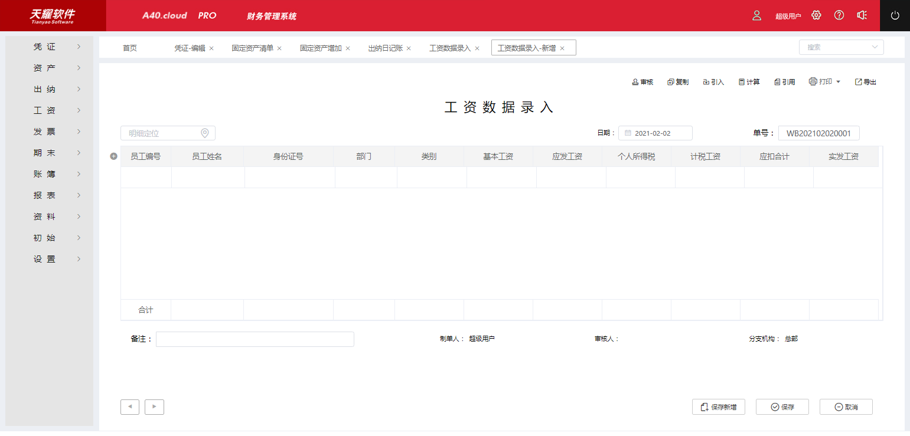Viewport: 910px width, 436px height.
Task: Switch to the 首页 tab
Action: (129, 47)
